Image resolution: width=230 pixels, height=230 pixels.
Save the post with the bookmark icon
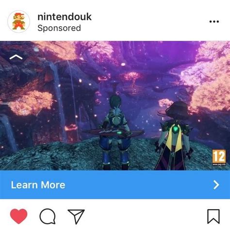pos(214,216)
